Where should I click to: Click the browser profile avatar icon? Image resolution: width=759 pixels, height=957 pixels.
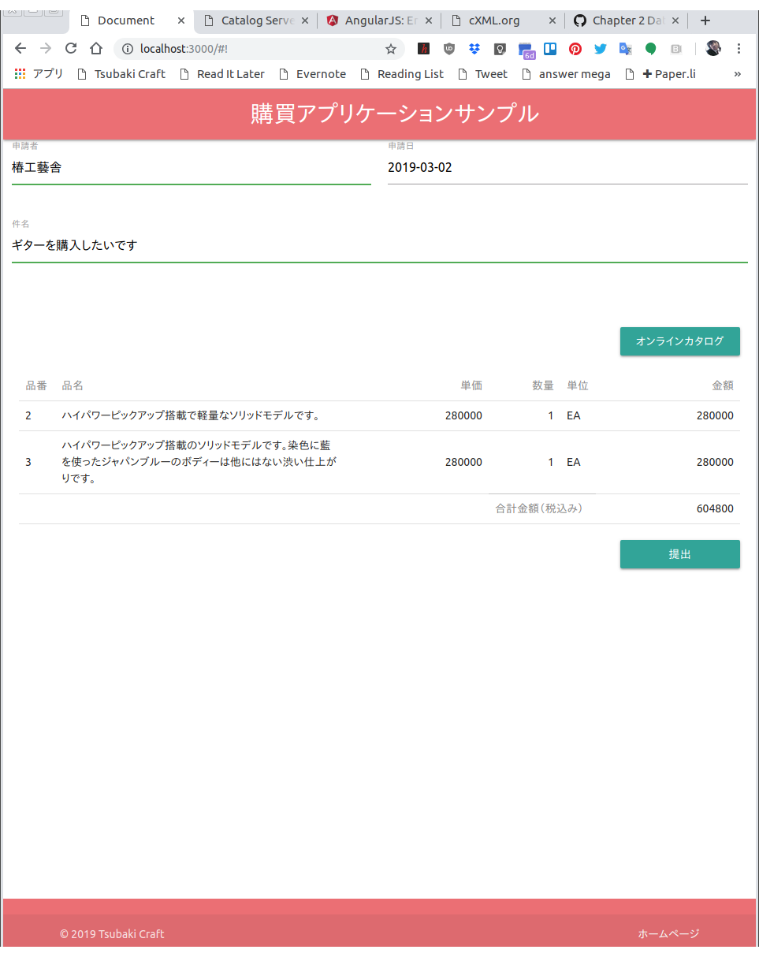[712, 48]
